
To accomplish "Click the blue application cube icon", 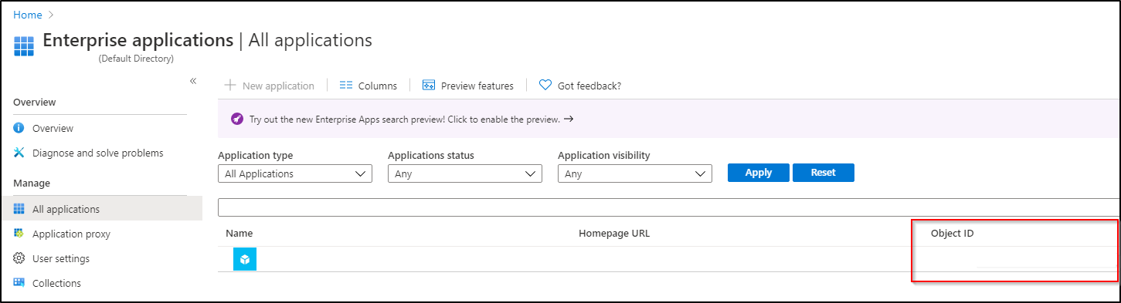I will (245, 260).
